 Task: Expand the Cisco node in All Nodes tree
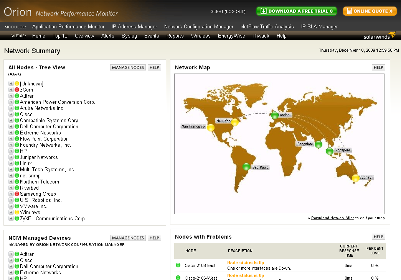(11, 114)
